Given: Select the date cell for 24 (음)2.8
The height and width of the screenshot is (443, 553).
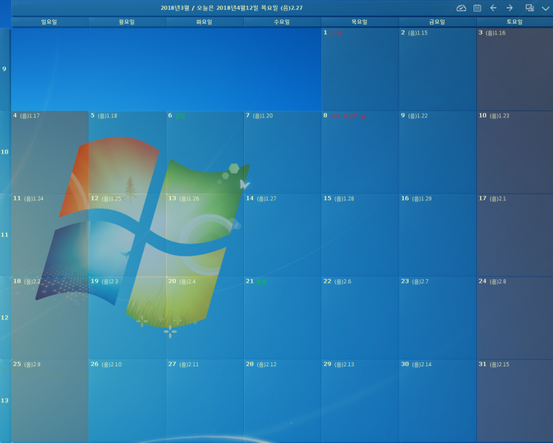Looking at the screenshot, I should pyautogui.click(x=515, y=318).
